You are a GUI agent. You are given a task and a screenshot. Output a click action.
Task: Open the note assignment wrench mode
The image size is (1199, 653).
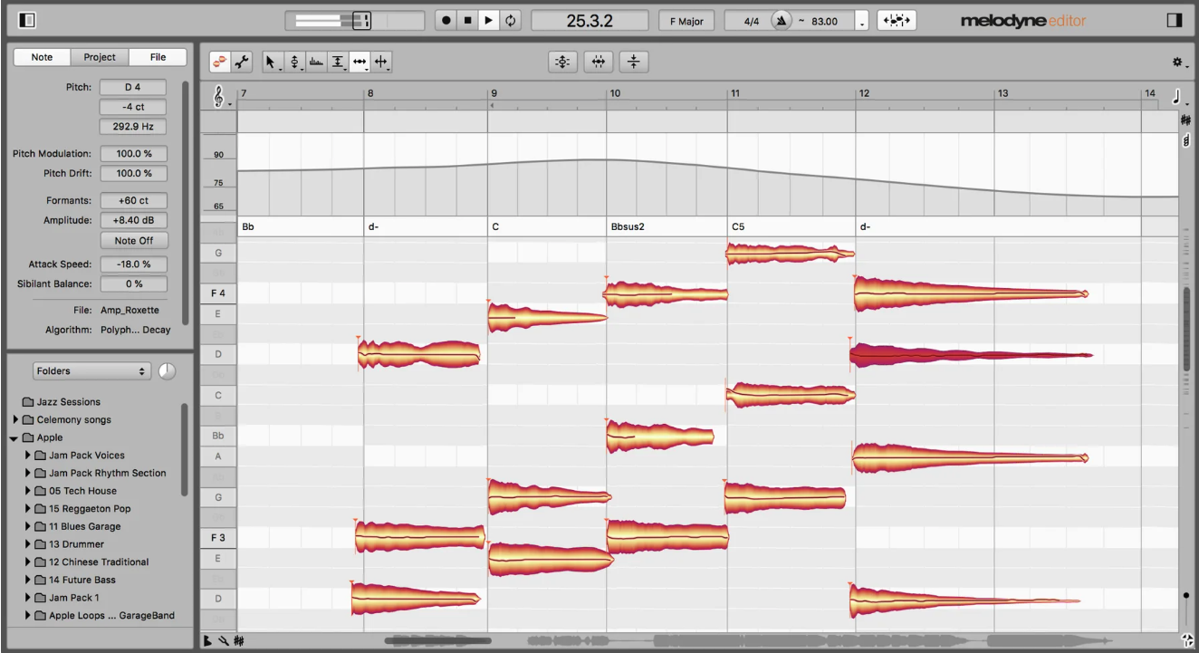coord(242,62)
